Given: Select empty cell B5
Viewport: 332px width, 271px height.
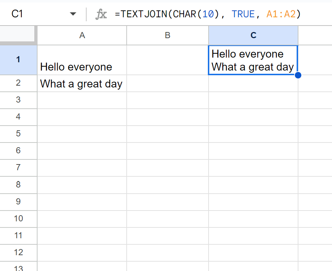Looking at the screenshot, I should coord(167,134).
